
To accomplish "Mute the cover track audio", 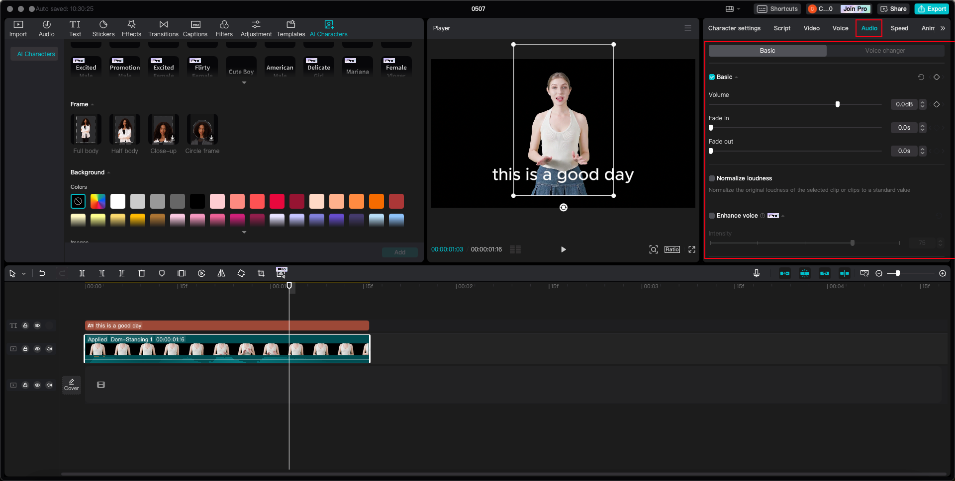I will [x=49, y=385].
